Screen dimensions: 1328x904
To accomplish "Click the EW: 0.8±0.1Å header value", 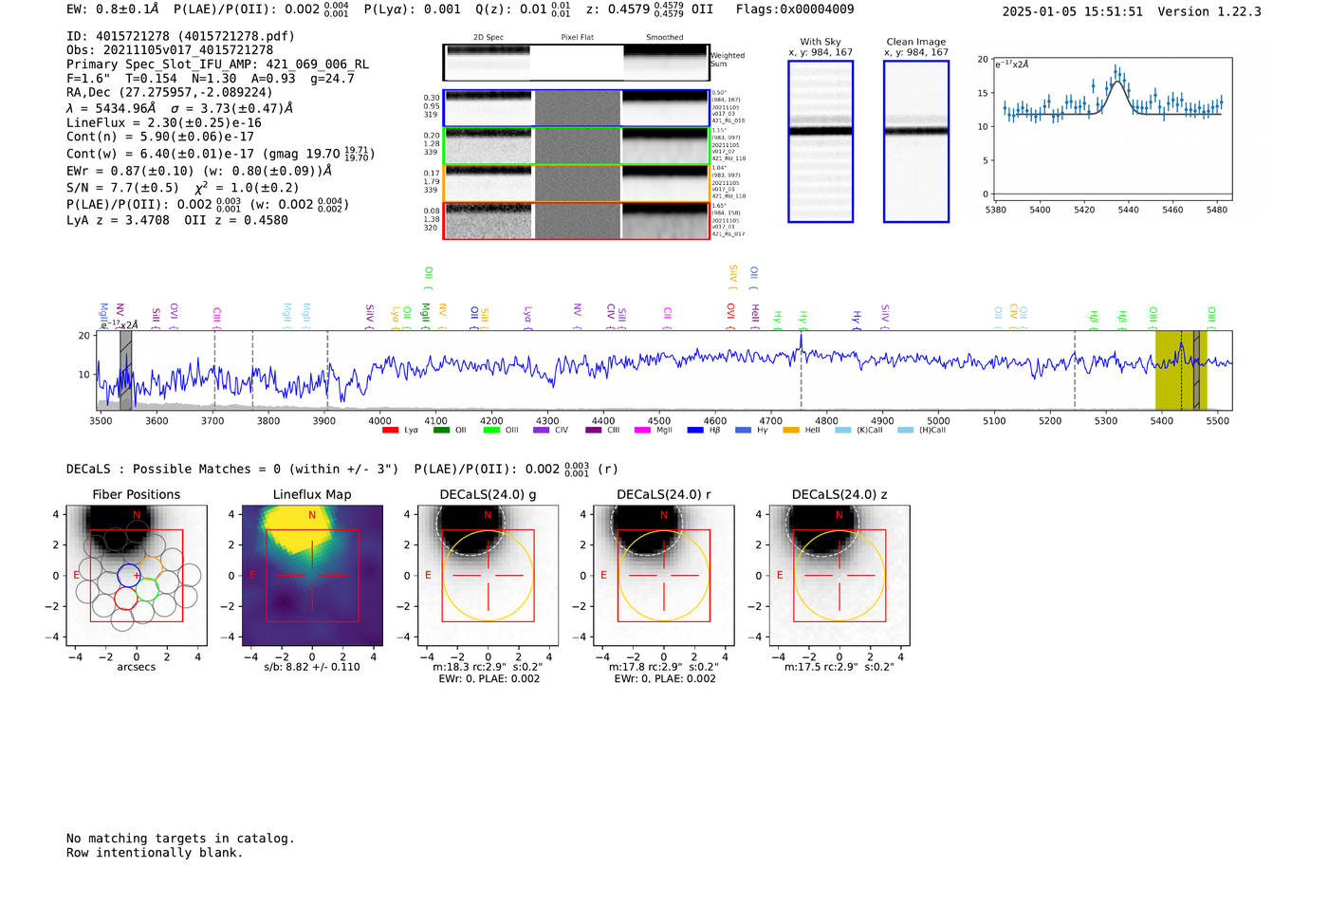I will click(113, 9).
